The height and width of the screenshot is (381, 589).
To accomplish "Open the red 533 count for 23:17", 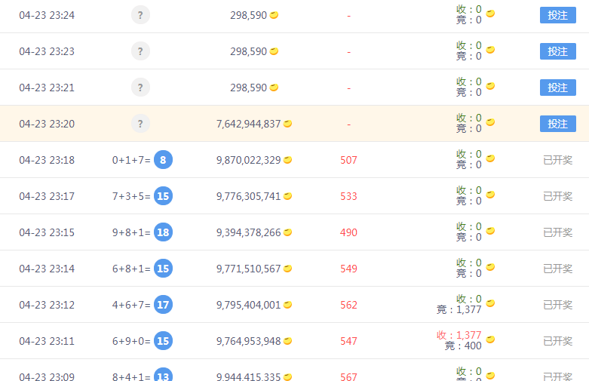I will tap(348, 196).
